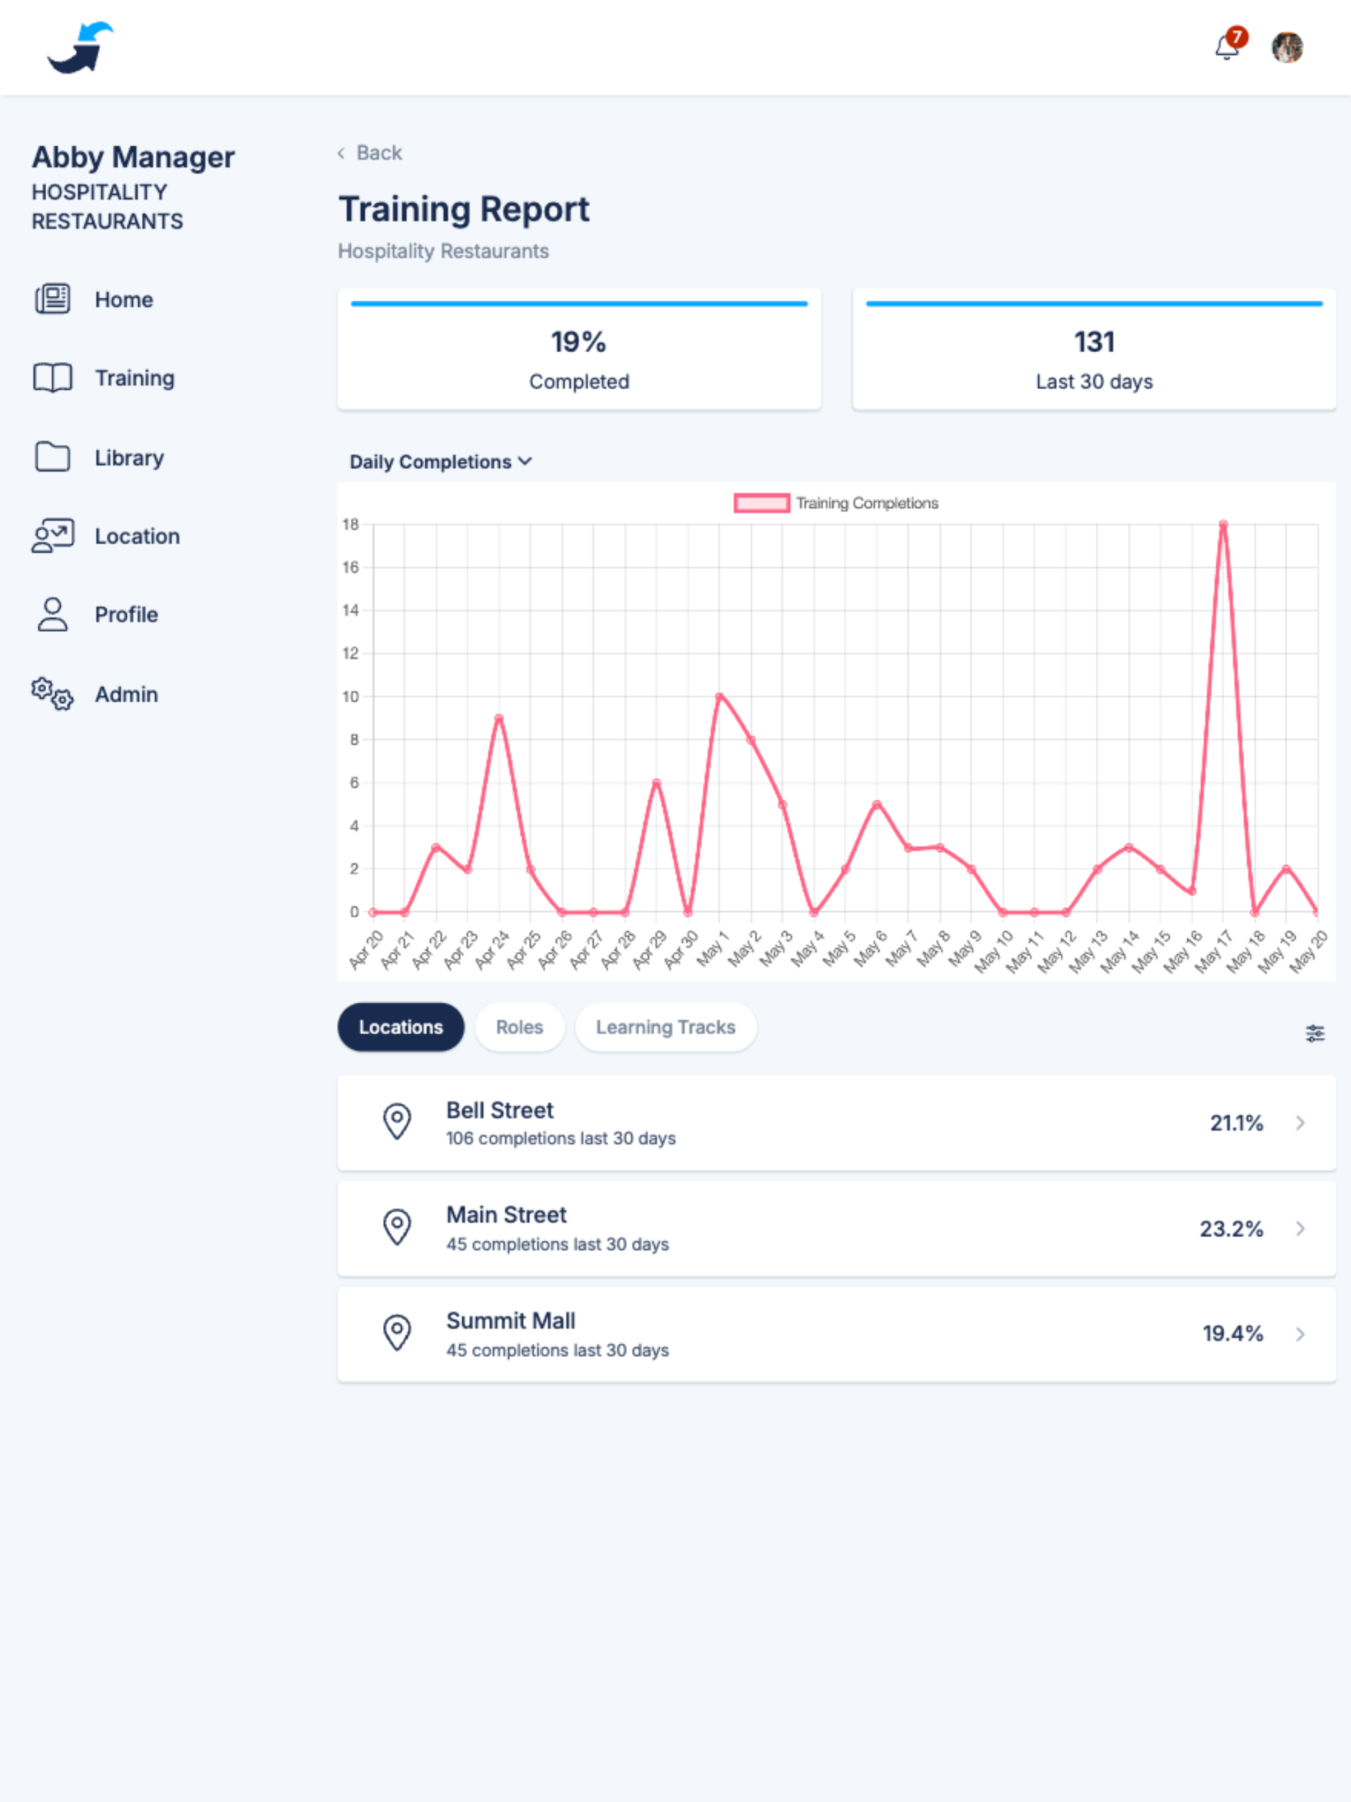Viewport: 1351px width, 1802px height.
Task: Toggle Training Completions legend swatch
Action: (761, 503)
